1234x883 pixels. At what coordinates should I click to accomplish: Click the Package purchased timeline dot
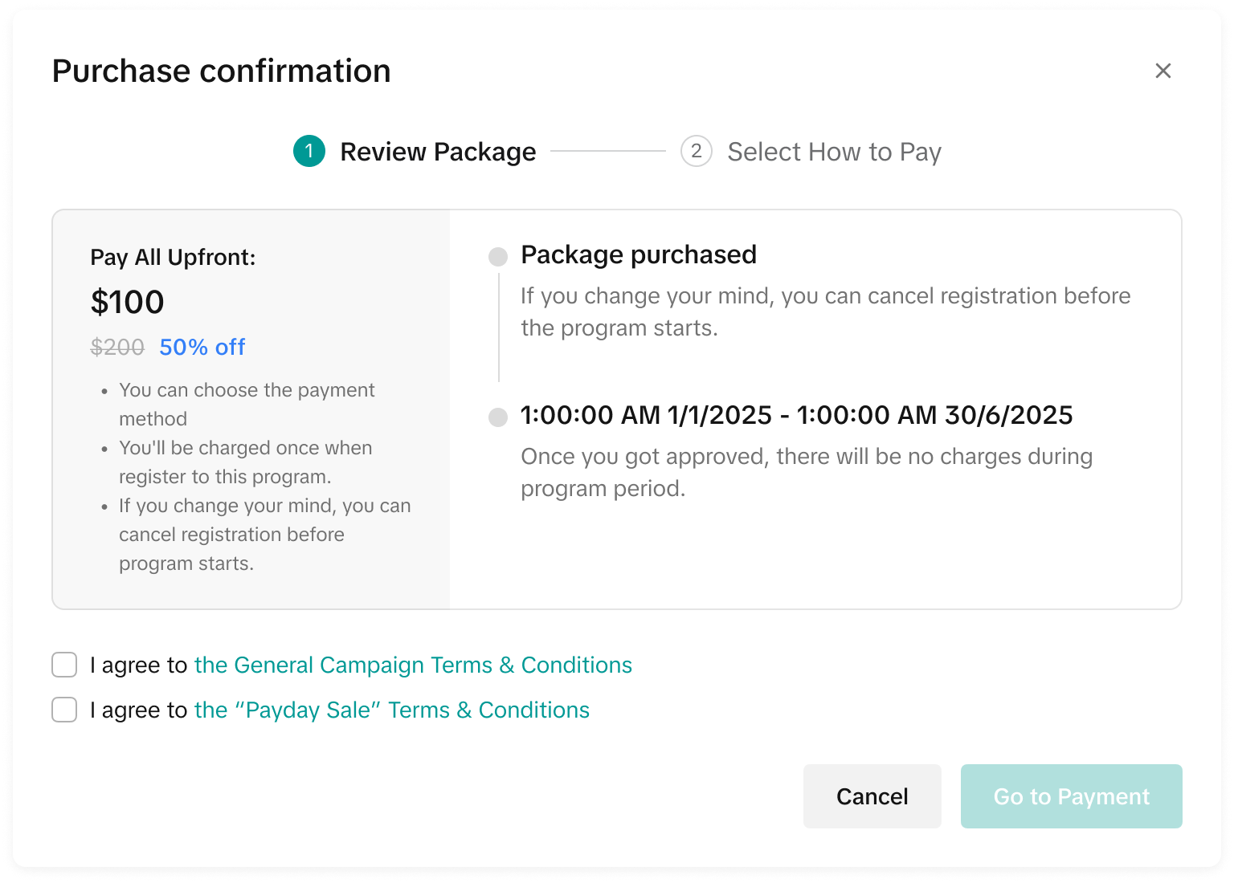tap(498, 257)
